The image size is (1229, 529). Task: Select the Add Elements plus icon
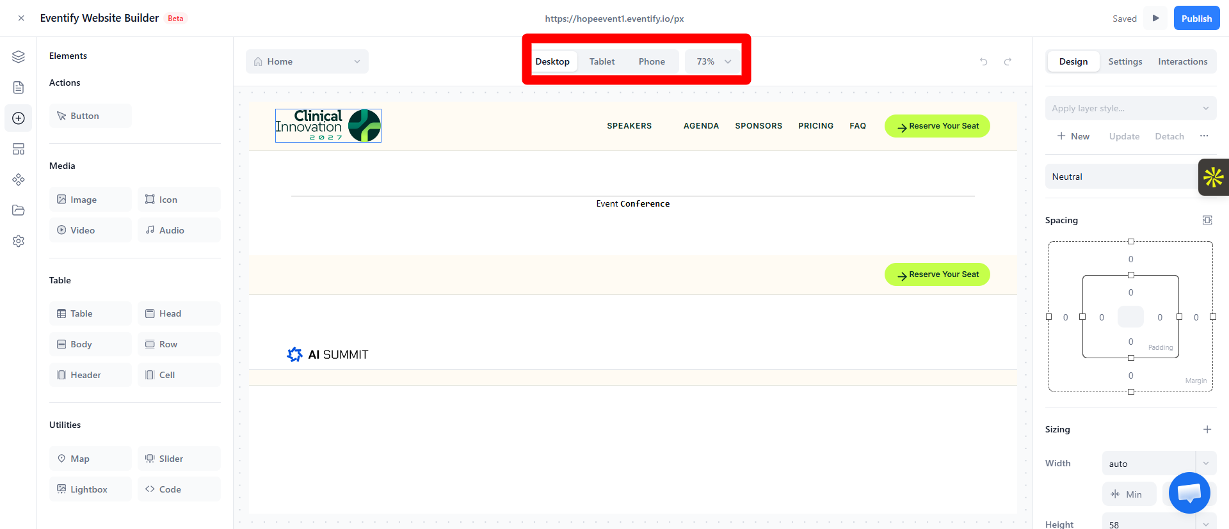tap(19, 118)
